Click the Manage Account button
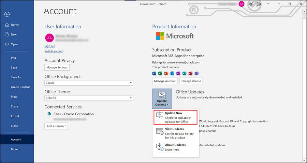307x163 pixels. pyautogui.click(x=165, y=81)
